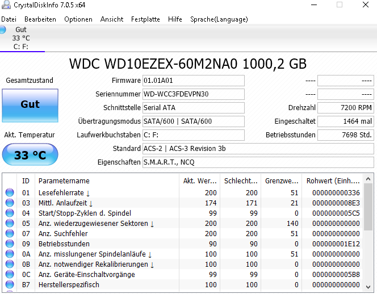This screenshot has width=377, height=294.
Task: Select the Herstellerspezifisch row text
Action: (69, 284)
